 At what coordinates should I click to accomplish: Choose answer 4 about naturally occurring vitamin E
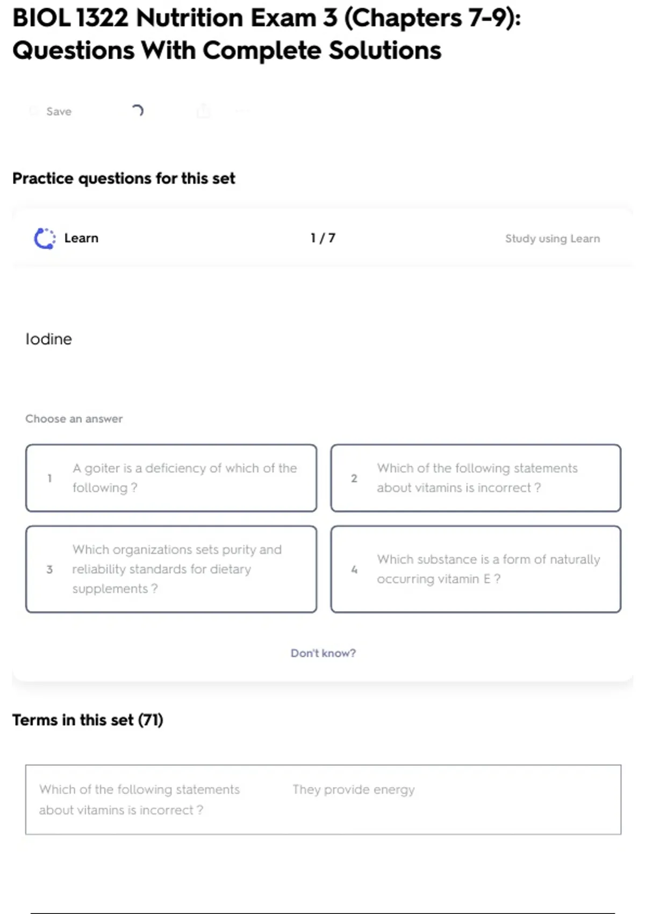[476, 569]
